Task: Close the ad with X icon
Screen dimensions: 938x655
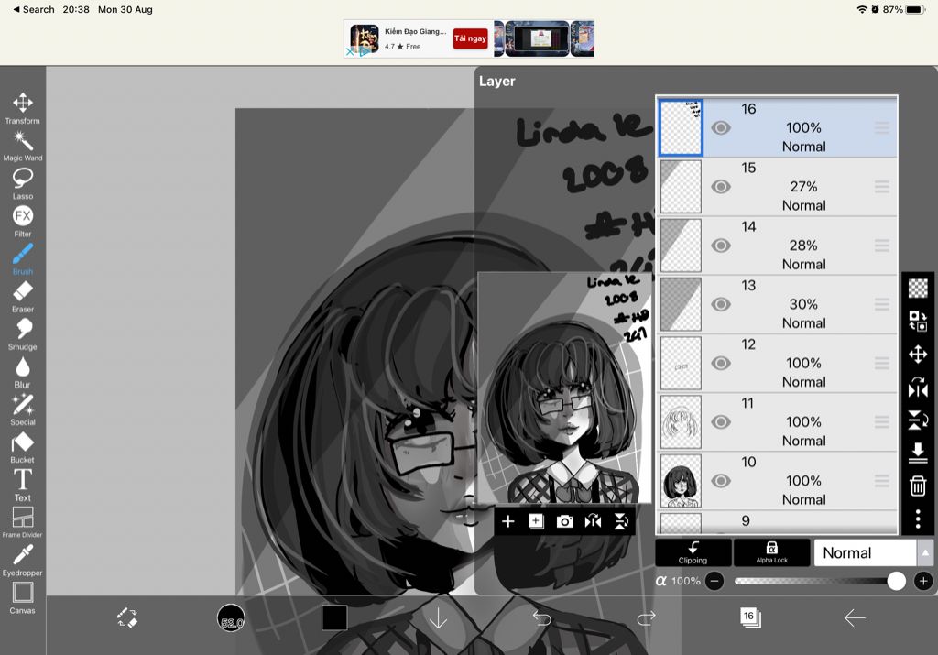Action: [350, 51]
